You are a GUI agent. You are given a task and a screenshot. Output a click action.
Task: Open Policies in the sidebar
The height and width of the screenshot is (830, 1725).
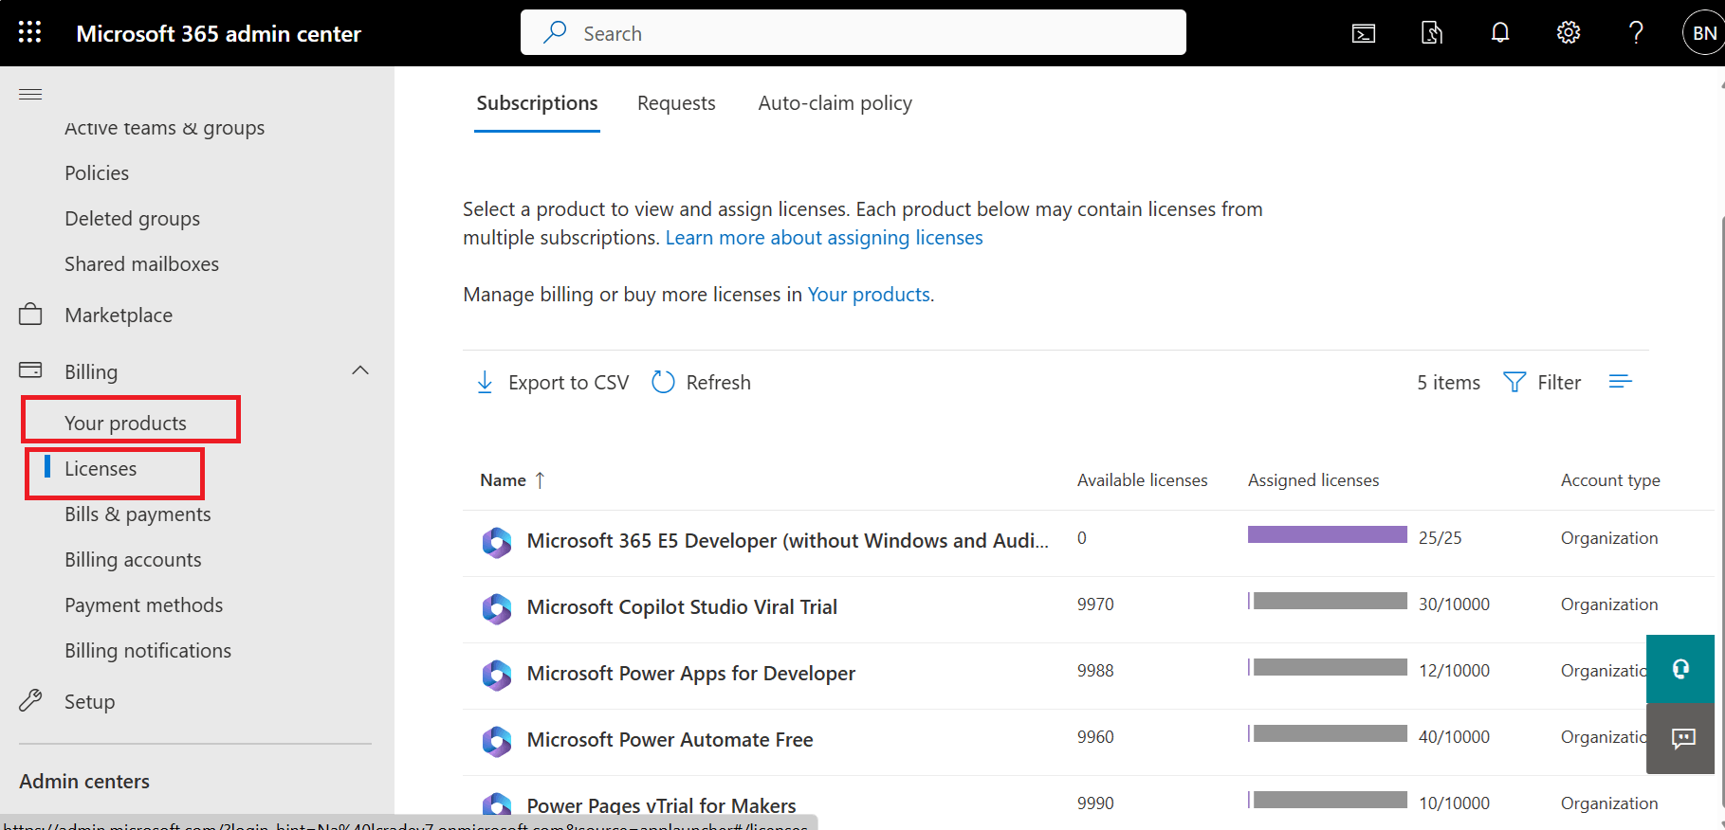(97, 173)
